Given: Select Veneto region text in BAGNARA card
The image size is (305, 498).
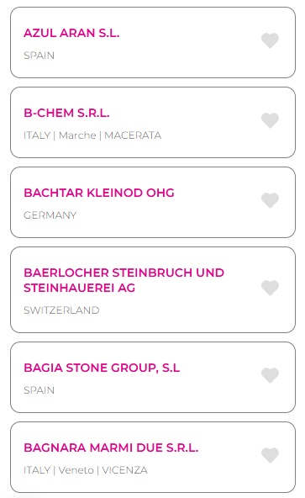Looking at the screenshot, I should click(76, 470).
